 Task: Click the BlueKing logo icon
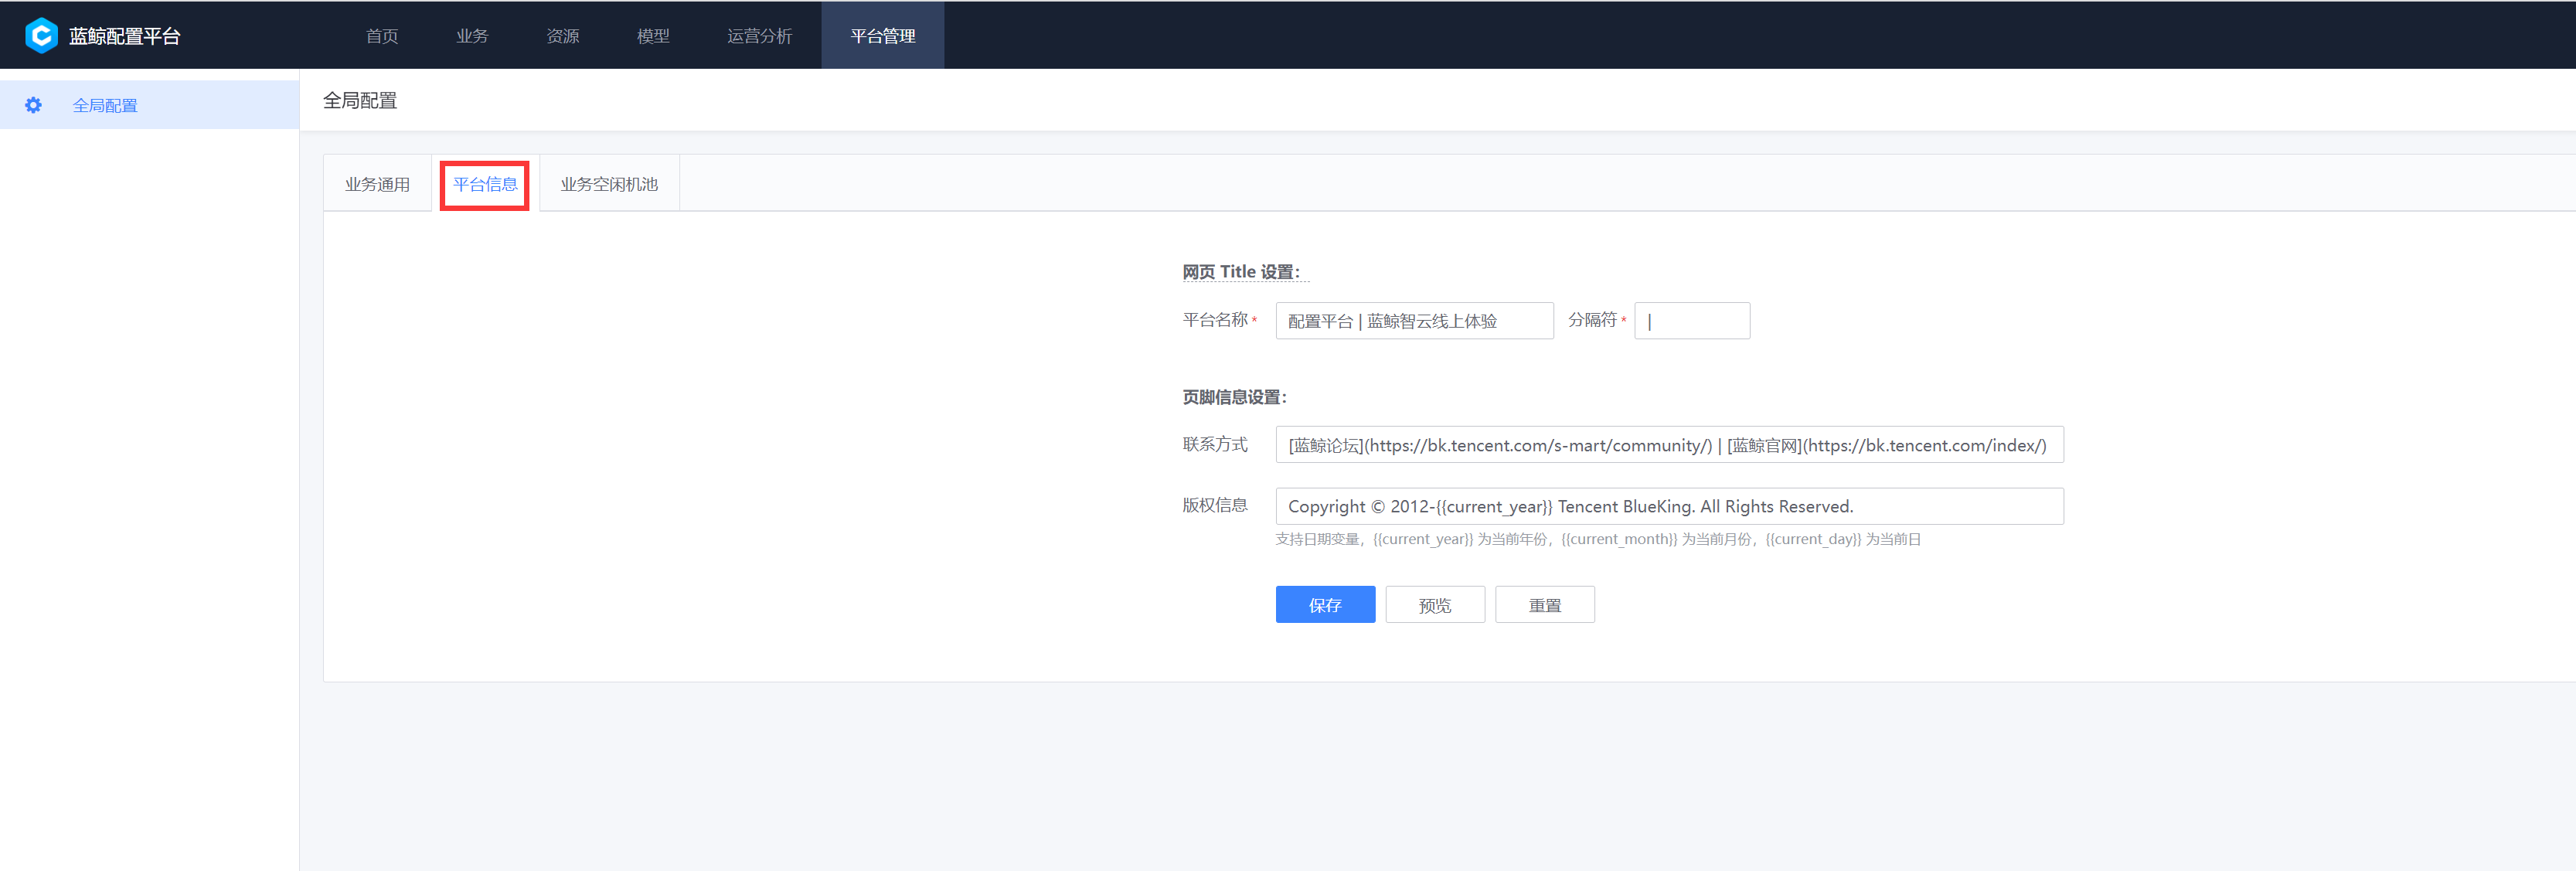tap(41, 36)
